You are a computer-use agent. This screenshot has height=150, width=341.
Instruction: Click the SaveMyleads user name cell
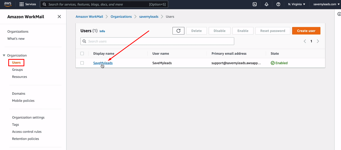tap(162, 63)
